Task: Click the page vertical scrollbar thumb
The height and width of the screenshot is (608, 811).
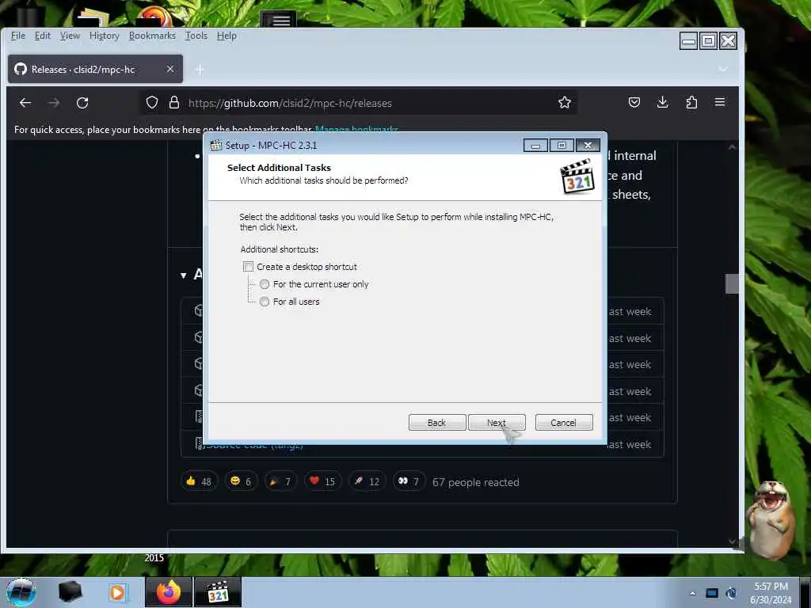Action: 732,284
